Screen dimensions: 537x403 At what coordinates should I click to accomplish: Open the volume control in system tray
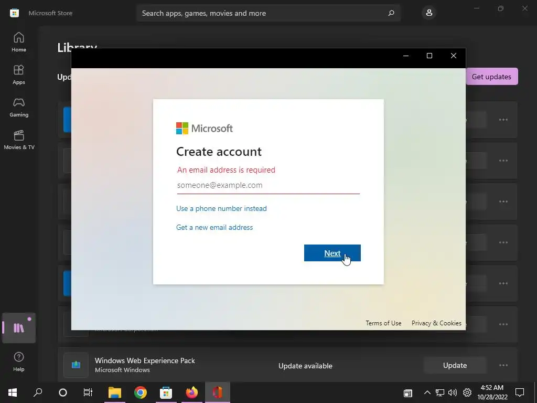(453, 393)
